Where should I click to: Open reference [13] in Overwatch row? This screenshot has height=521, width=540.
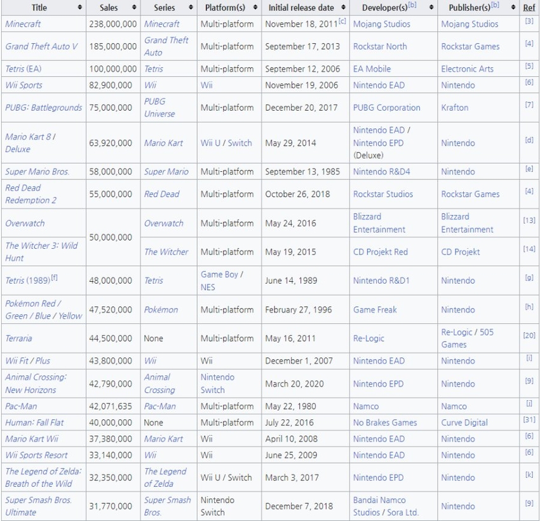(529, 220)
